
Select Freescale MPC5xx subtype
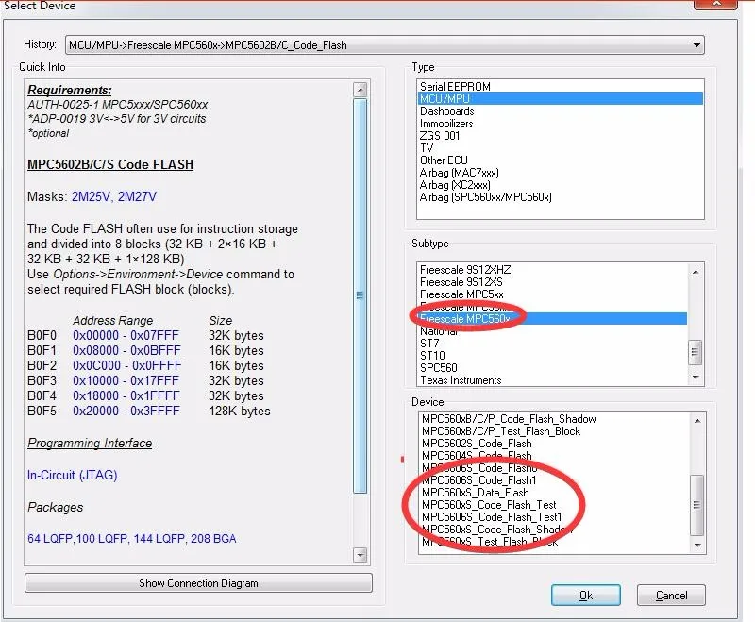(x=552, y=294)
